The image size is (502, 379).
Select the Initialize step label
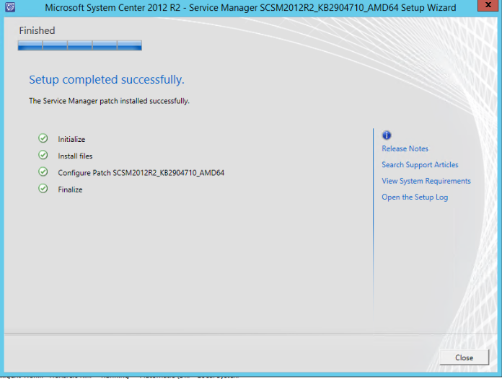pyautogui.click(x=71, y=140)
